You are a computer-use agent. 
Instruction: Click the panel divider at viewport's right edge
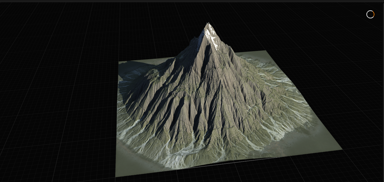(x=383, y=91)
